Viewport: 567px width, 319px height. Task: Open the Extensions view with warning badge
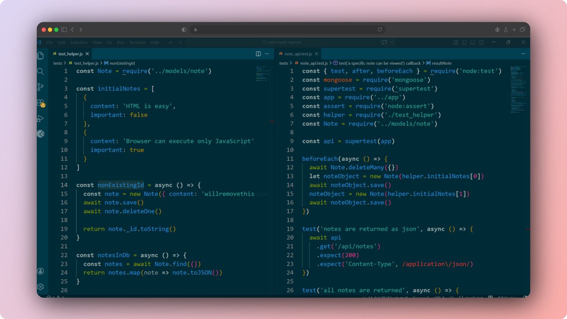41,103
